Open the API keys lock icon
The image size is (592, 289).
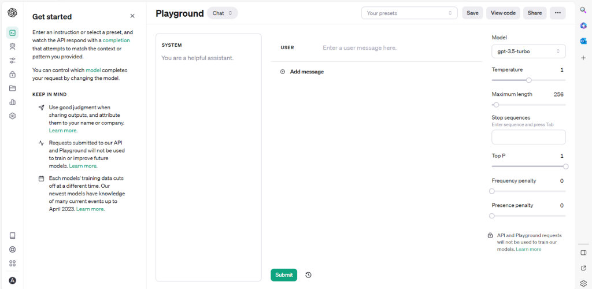pyautogui.click(x=12, y=75)
